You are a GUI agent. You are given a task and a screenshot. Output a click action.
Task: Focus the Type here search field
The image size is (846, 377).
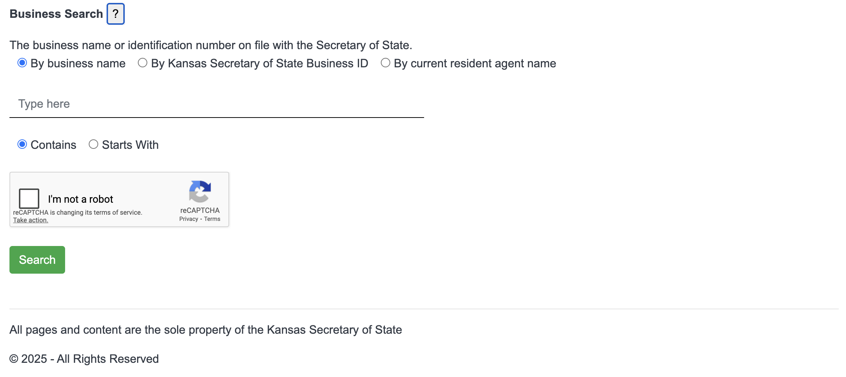coord(216,104)
